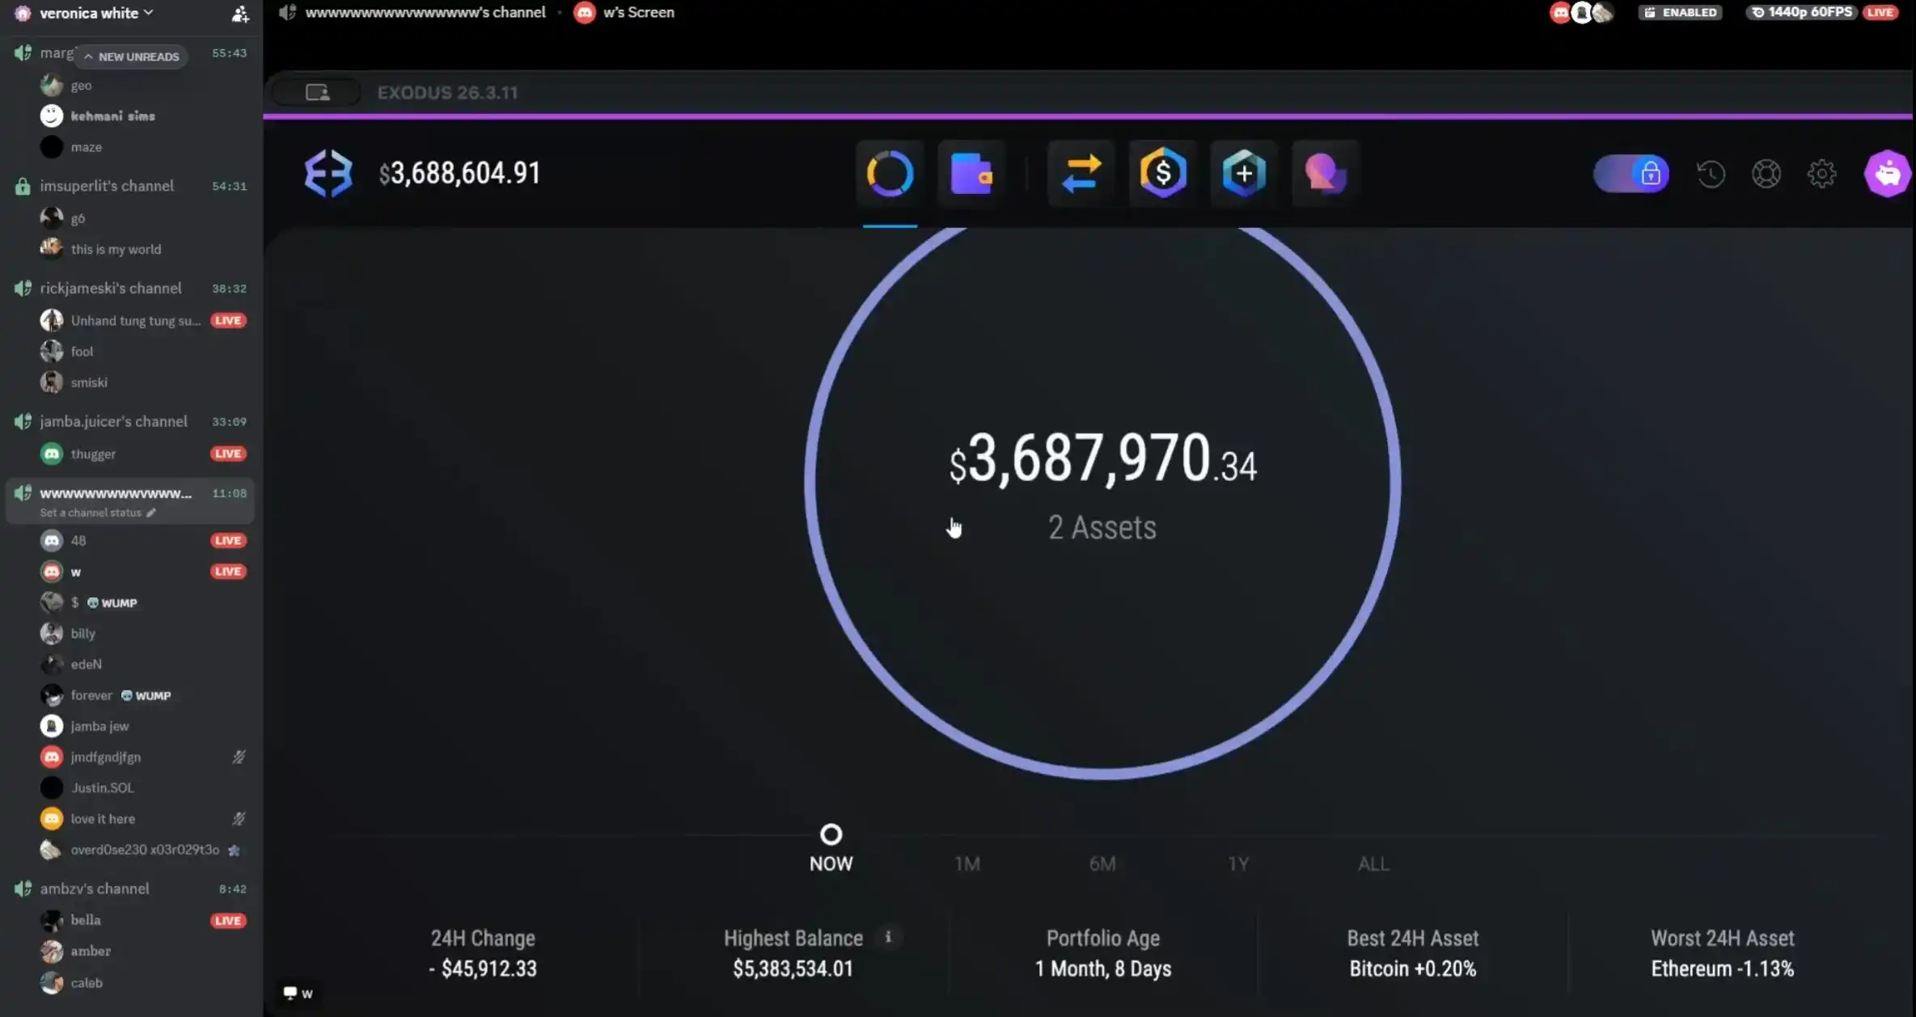Select the 6M time range
Screen dimensions: 1916x1017
(x=1102, y=863)
